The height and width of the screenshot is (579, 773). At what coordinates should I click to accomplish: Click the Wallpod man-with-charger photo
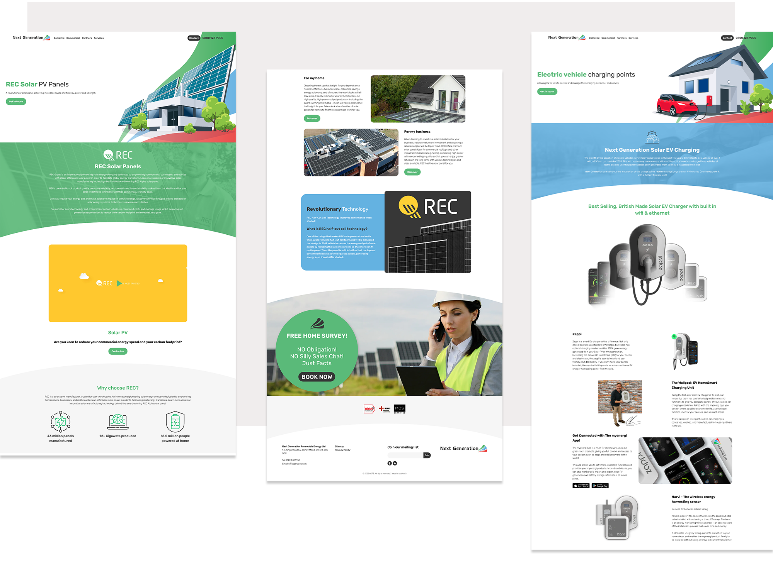click(620, 403)
